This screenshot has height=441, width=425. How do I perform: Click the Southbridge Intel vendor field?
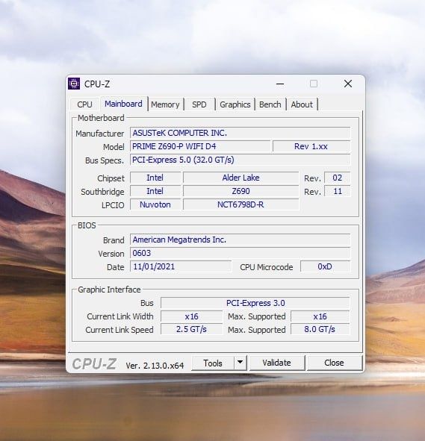[155, 191]
